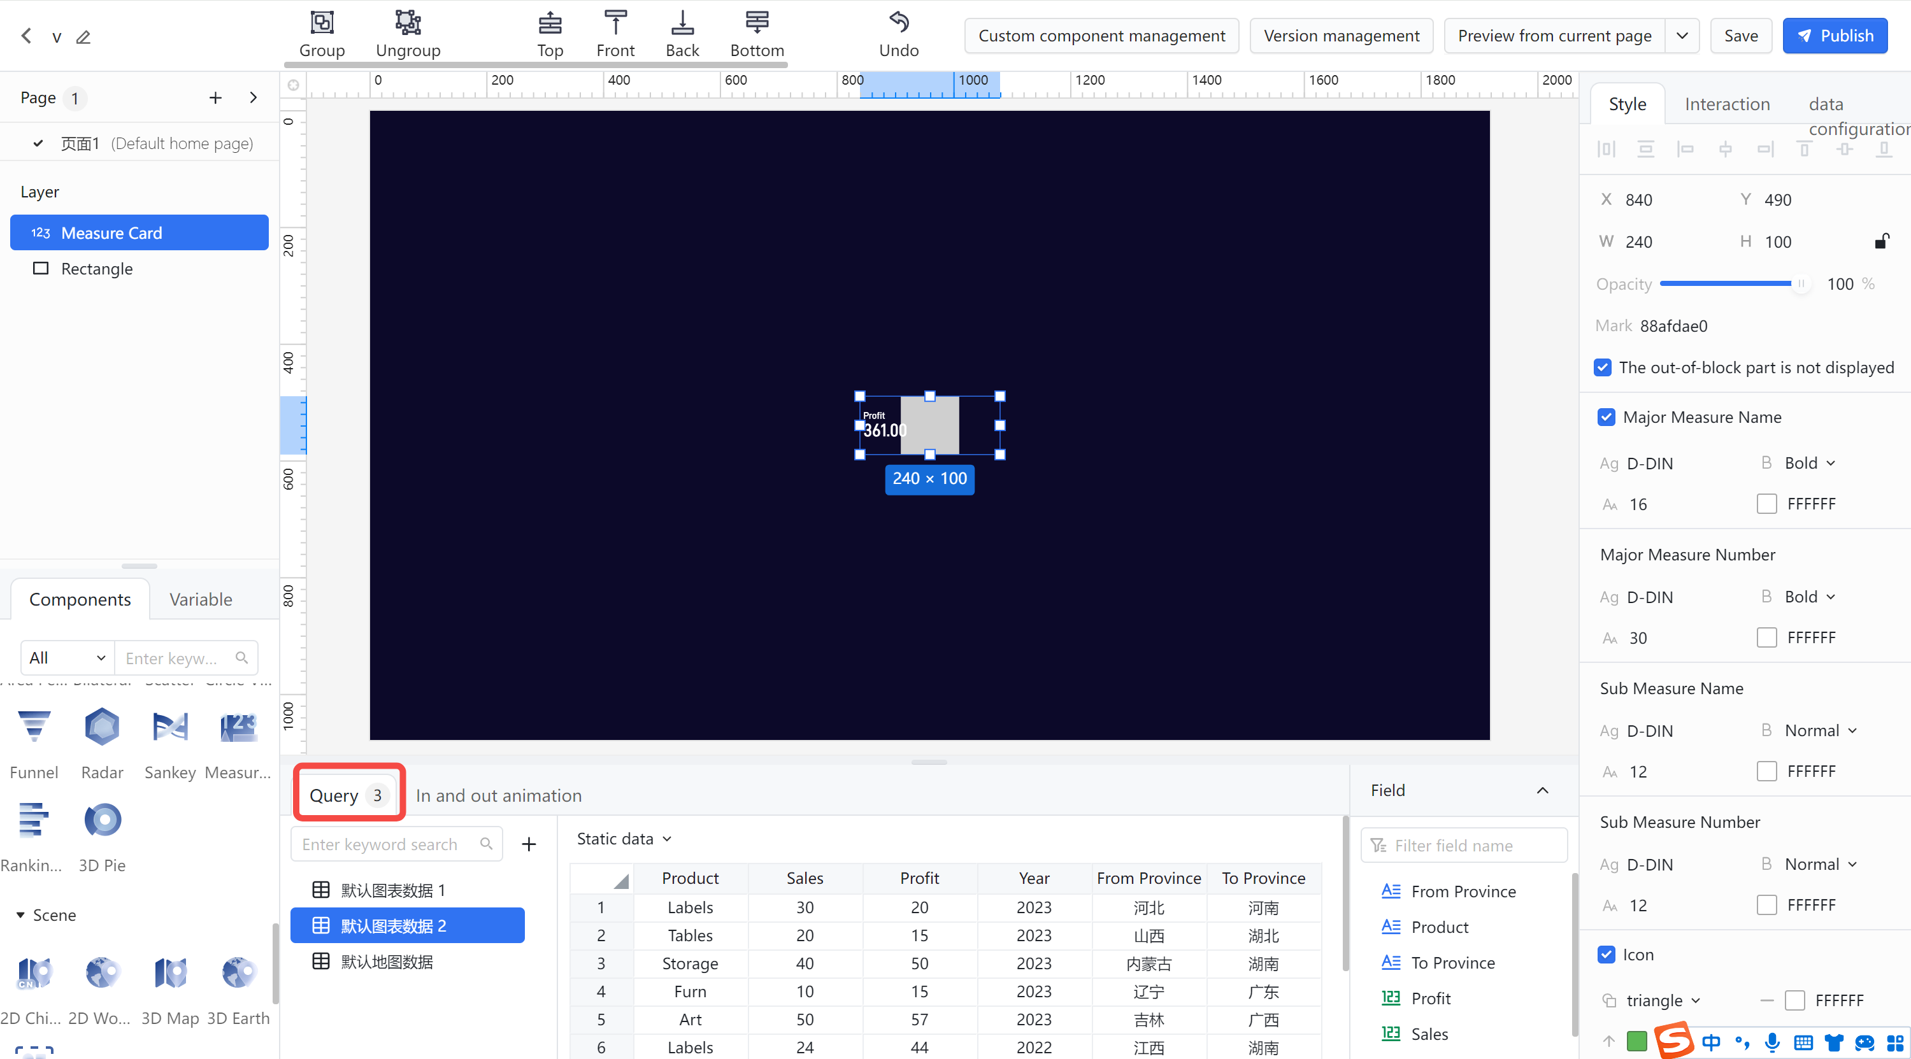Expand page list with right chevron

coord(253,98)
